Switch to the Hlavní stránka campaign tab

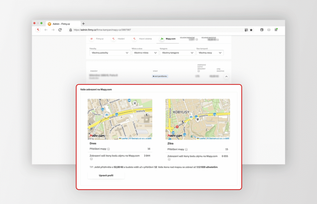(x=142, y=39)
